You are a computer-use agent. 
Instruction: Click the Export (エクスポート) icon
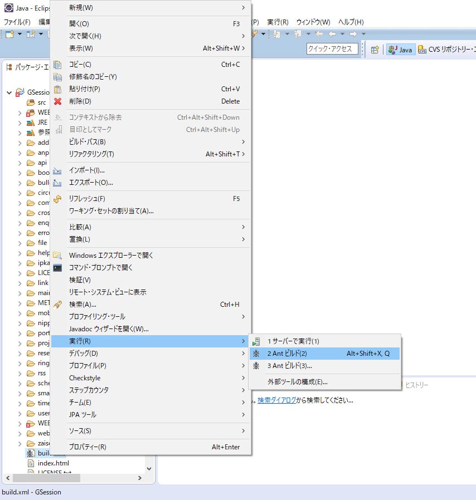[x=57, y=183]
